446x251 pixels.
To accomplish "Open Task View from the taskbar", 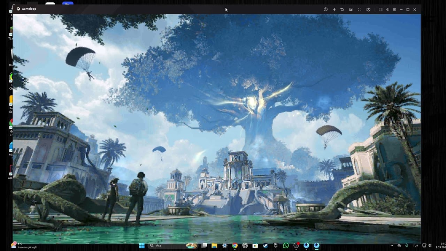I will coord(205,245).
